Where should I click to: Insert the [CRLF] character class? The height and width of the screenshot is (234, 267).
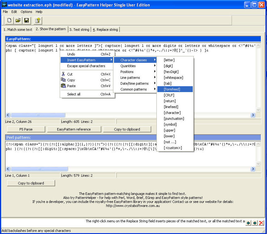tap(175, 95)
